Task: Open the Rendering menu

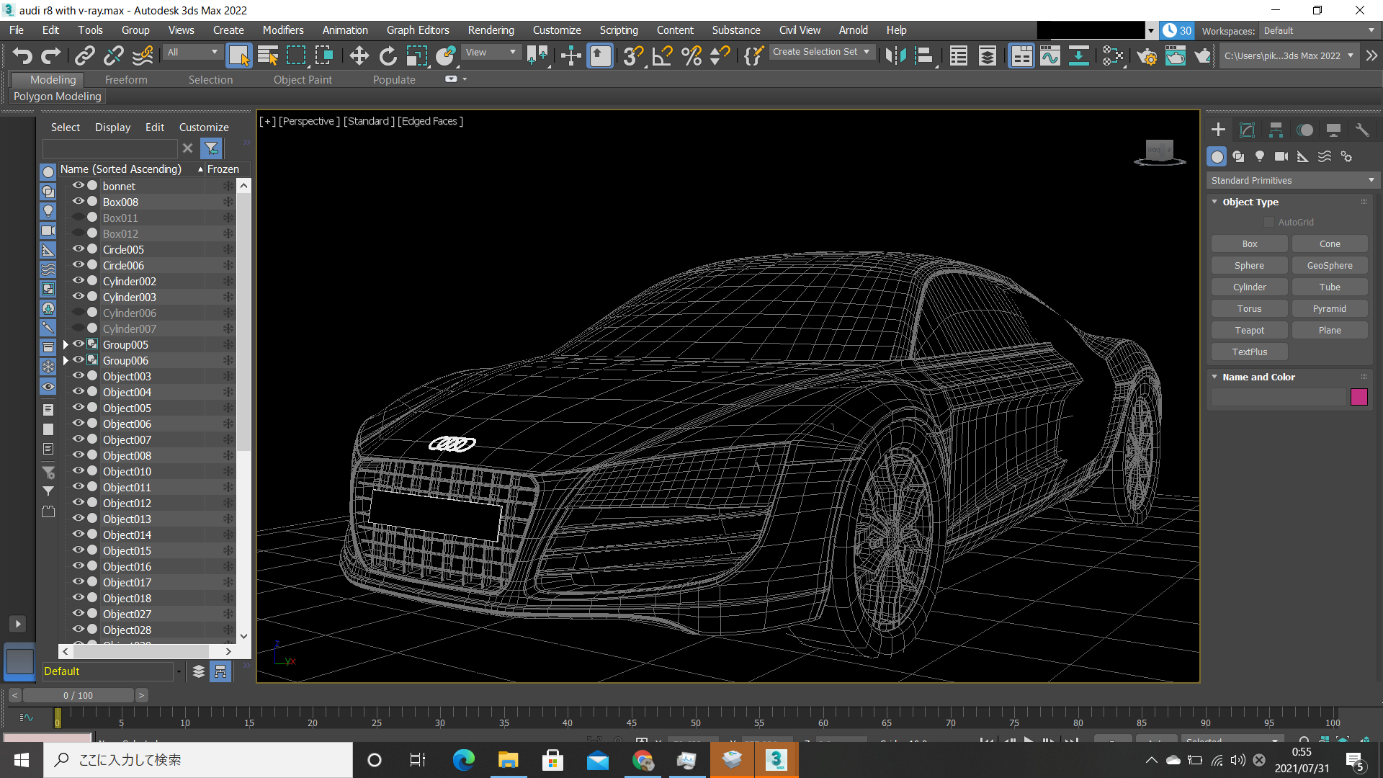Action: (491, 30)
